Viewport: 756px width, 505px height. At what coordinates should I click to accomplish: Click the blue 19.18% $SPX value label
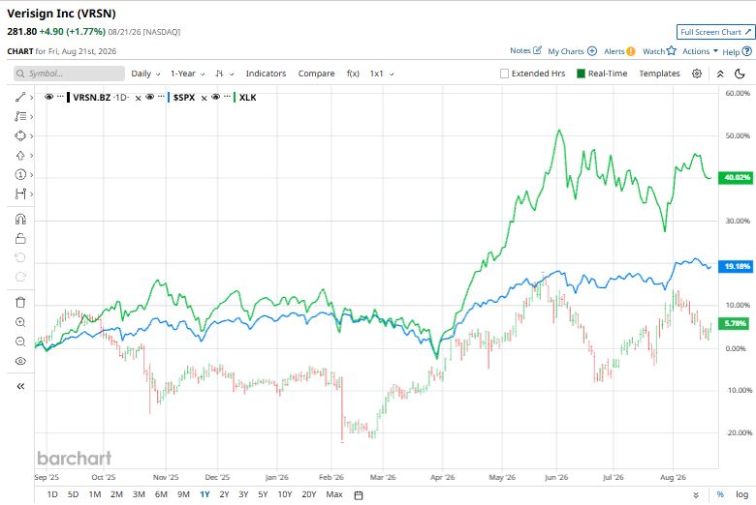tap(737, 266)
